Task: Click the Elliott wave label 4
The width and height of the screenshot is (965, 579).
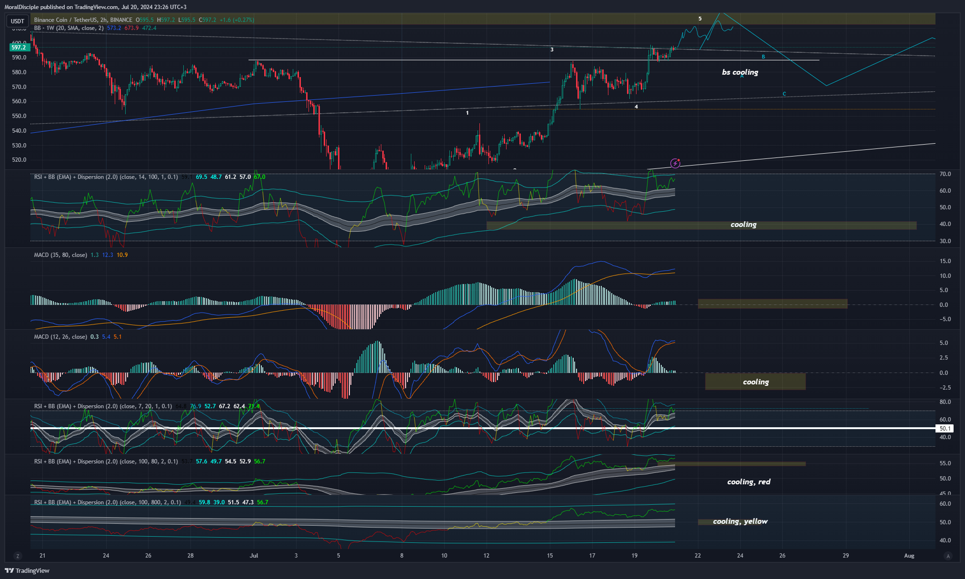Action: pos(636,107)
